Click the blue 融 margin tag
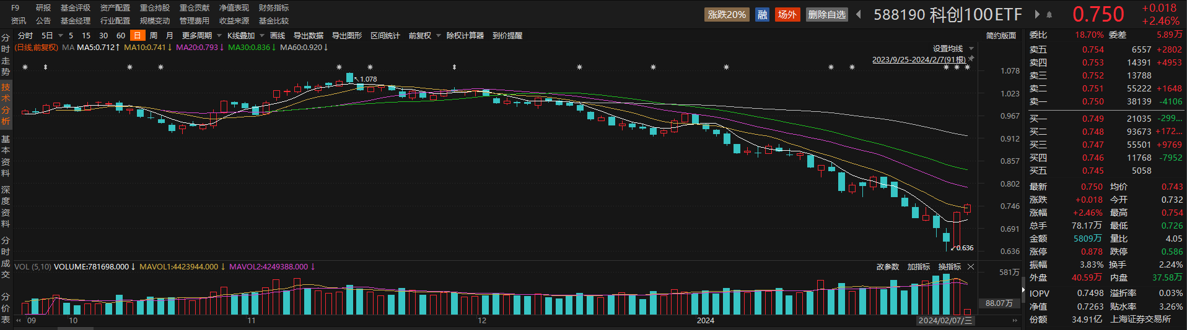This screenshot has height=330, width=1187. click(x=763, y=15)
